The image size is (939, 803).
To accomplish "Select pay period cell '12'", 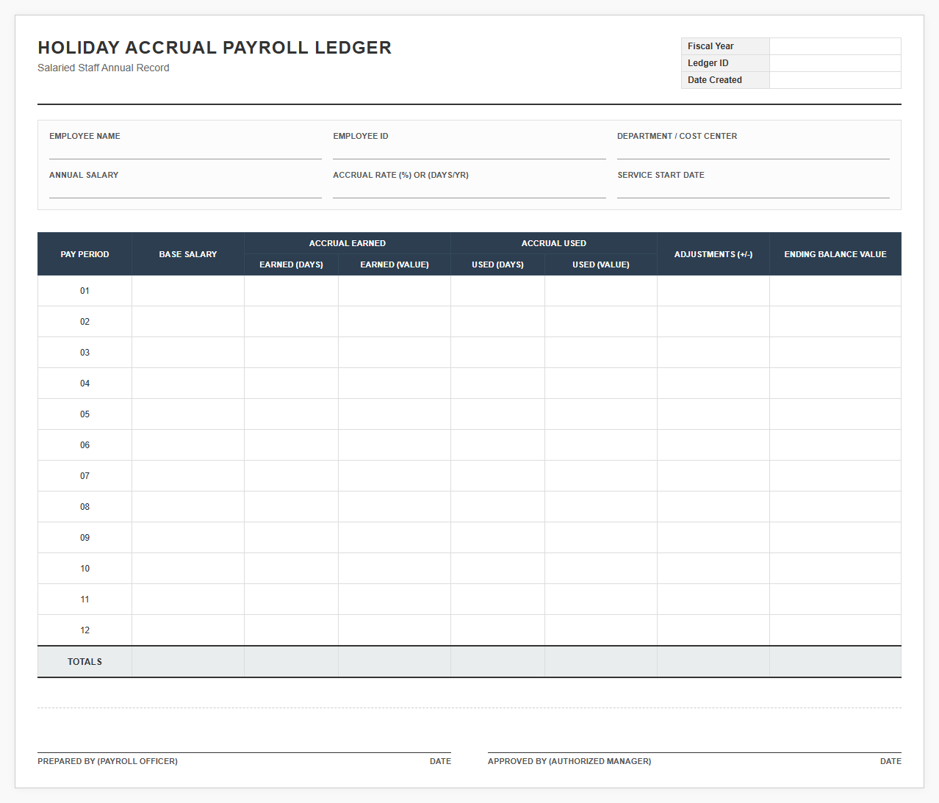I will click(84, 630).
